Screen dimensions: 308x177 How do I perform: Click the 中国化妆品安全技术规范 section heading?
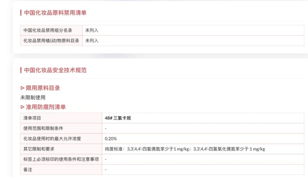click(55, 70)
